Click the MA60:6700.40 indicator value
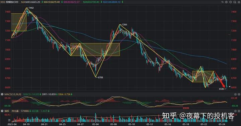Image resolution: width=241 pixels, height=126 pixels. (91, 2)
